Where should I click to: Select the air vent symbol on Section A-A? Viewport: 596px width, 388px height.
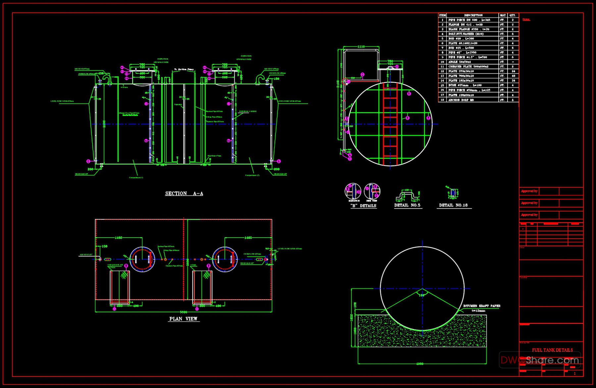point(100,83)
